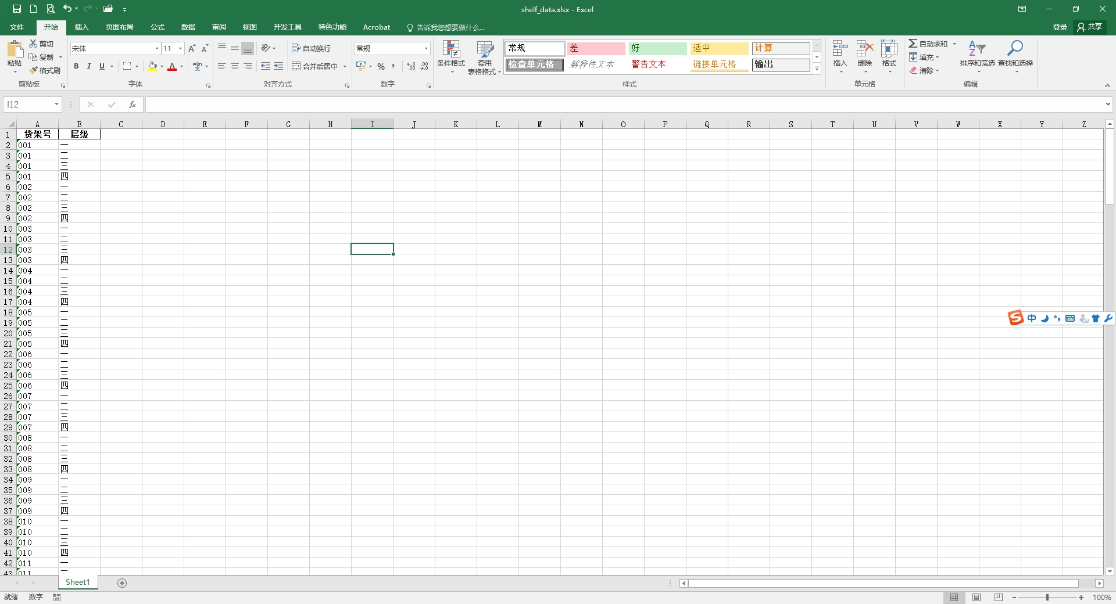Toggle Bold formatting
Image resolution: width=1116 pixels, height=604 pixels.
pos(76,66)
